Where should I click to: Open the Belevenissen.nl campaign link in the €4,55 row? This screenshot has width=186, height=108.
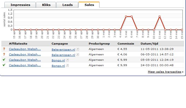[x=63, y=49]
